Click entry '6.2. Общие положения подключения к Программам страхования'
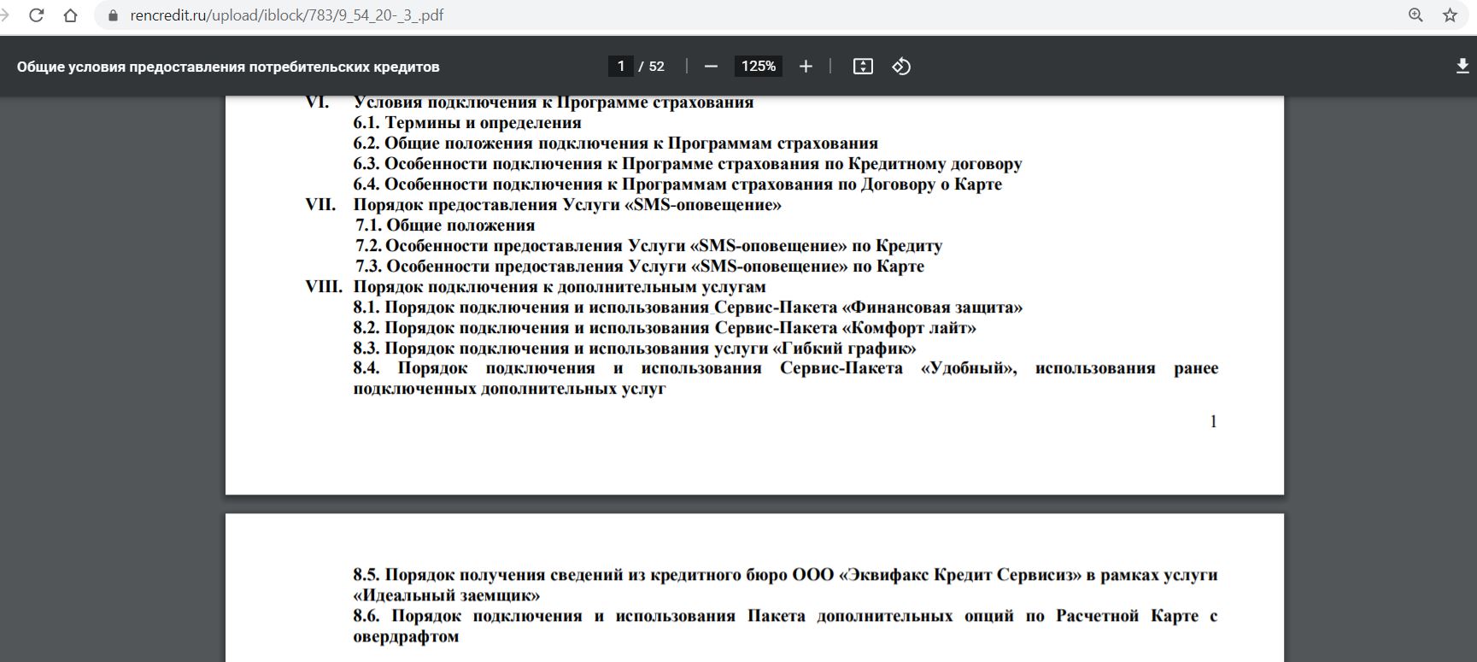The height and width of the screenshot is (662, 1477). pos(616,144)
